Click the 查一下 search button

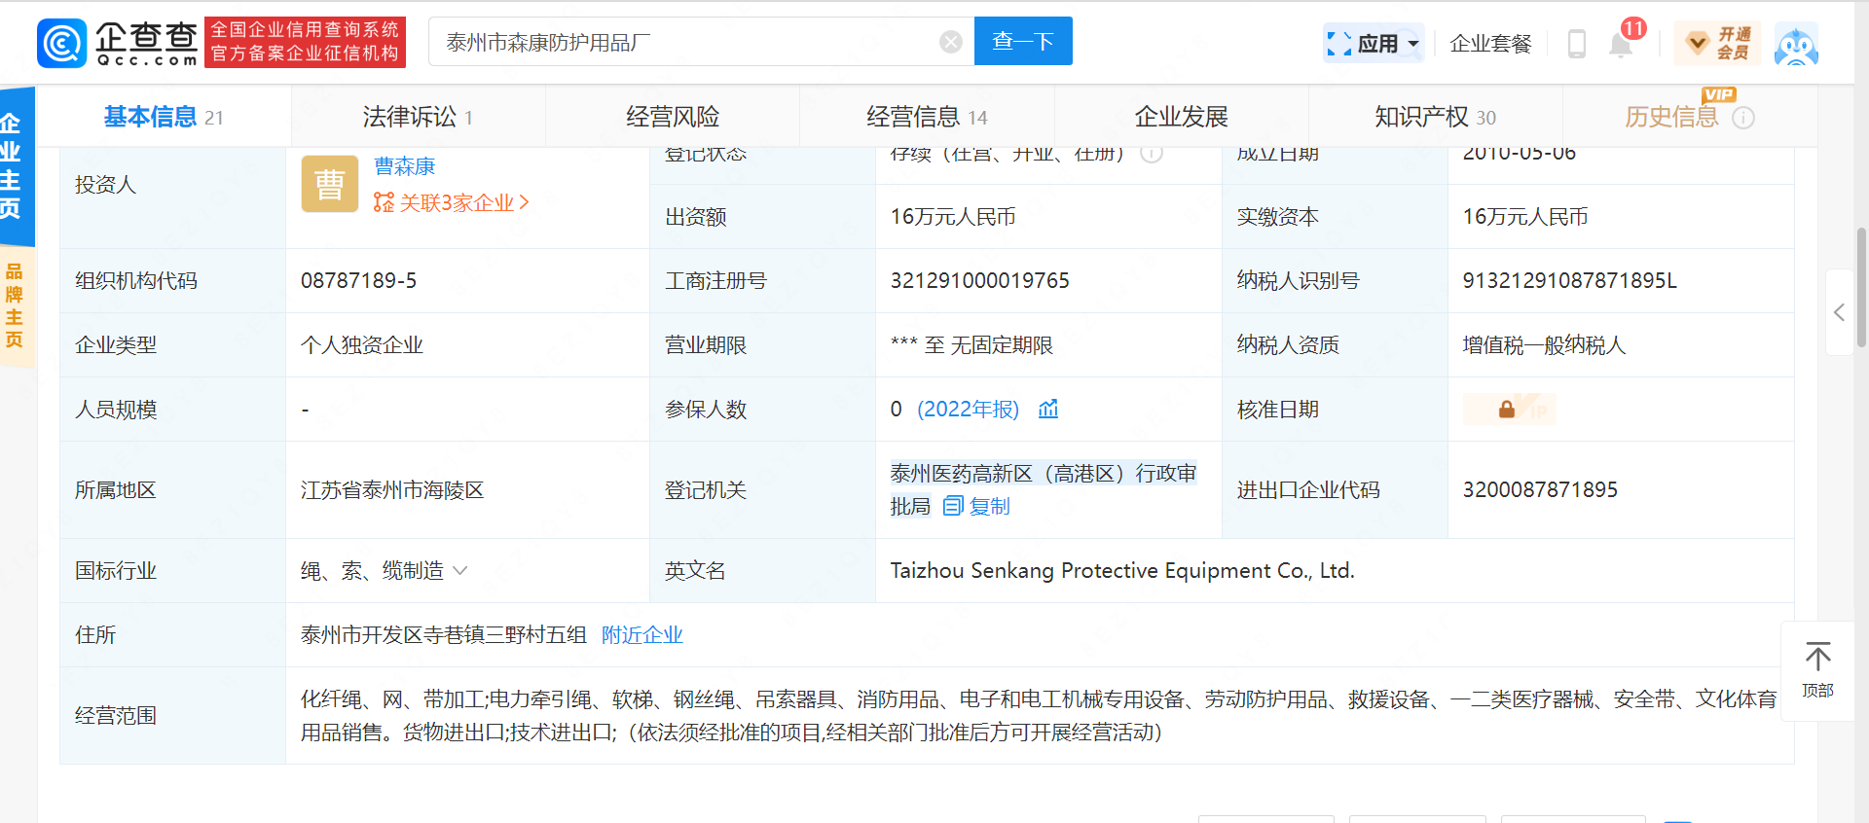1023,41
